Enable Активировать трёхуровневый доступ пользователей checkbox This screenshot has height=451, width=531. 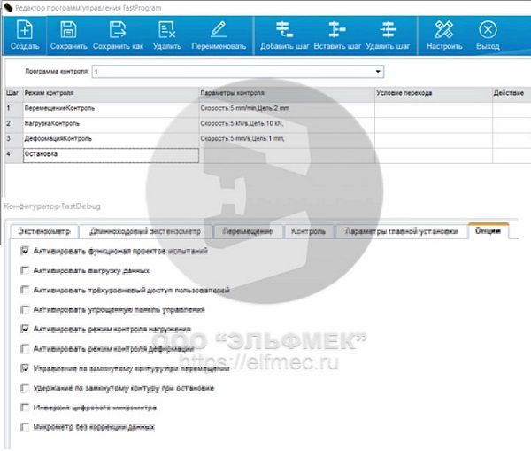[25, 290]
